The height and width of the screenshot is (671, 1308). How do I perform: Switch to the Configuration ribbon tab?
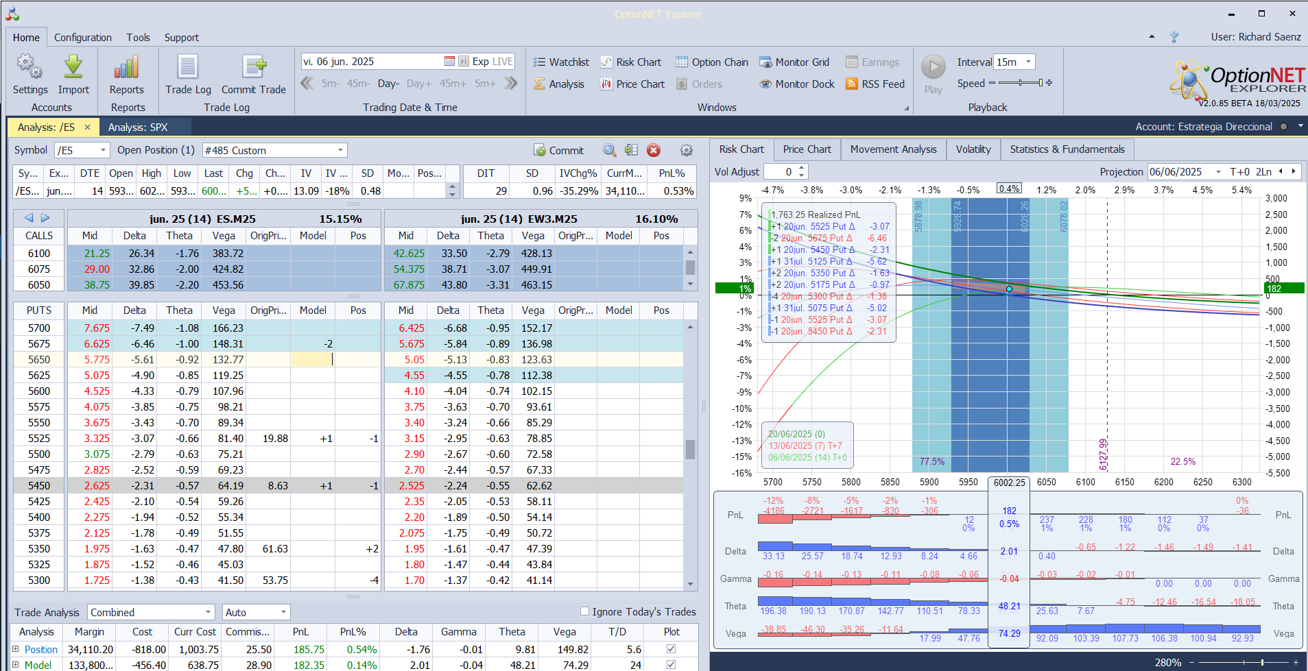tap(83, 38)
